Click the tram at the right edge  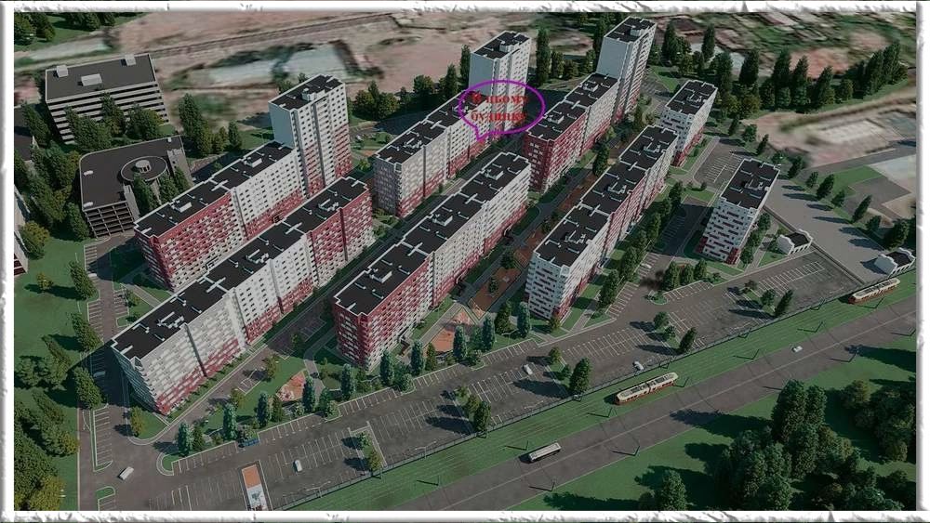coord(874,291)
